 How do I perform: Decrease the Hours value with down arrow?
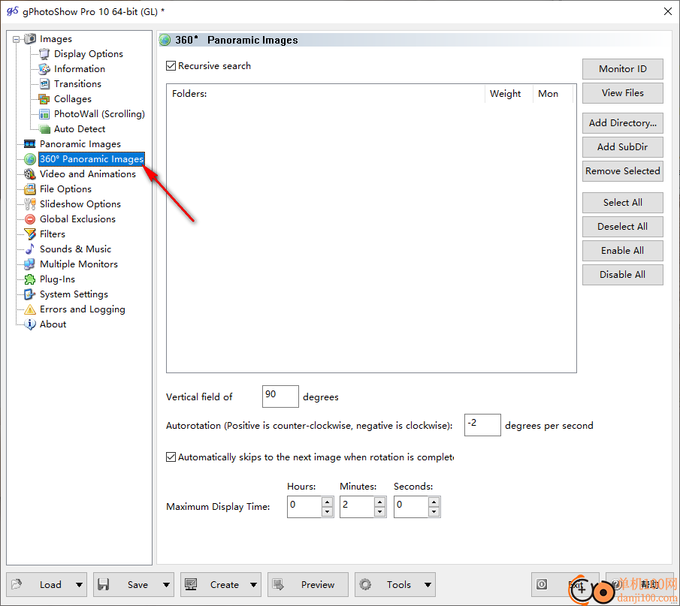[328, 512]
